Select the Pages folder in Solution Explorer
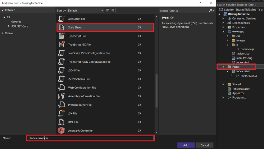This screenshot has height=149, width=264. coord(236,67)
